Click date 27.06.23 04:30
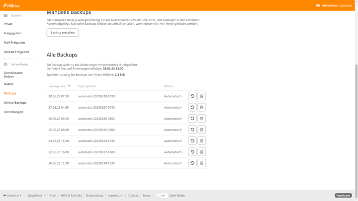358x201 pixels. (59, 108)
